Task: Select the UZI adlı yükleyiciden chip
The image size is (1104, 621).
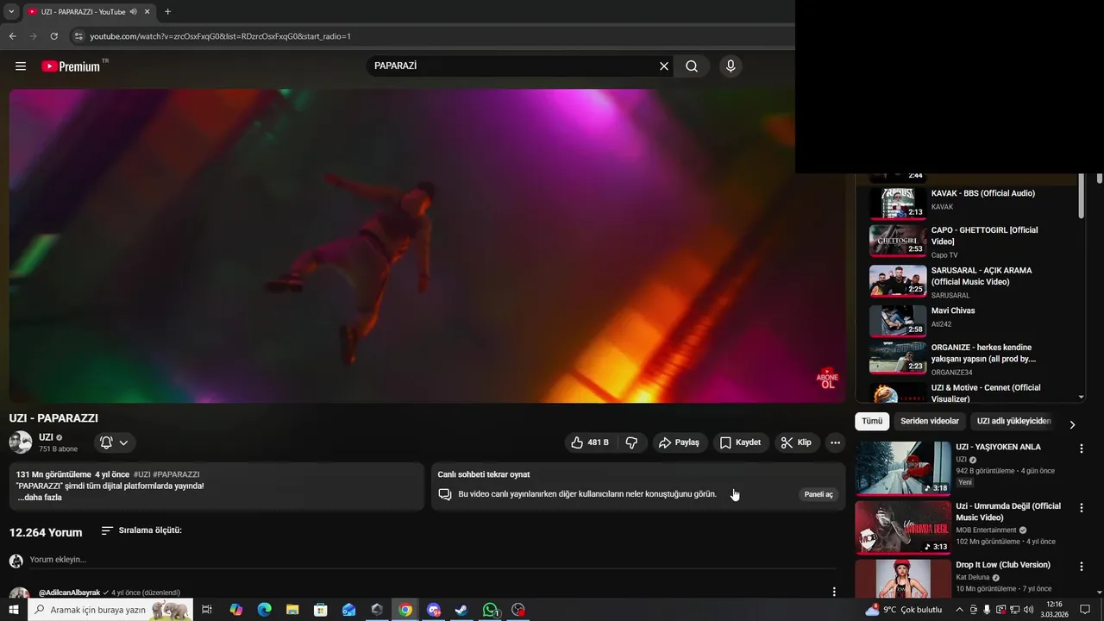Action: point(1013,422)
